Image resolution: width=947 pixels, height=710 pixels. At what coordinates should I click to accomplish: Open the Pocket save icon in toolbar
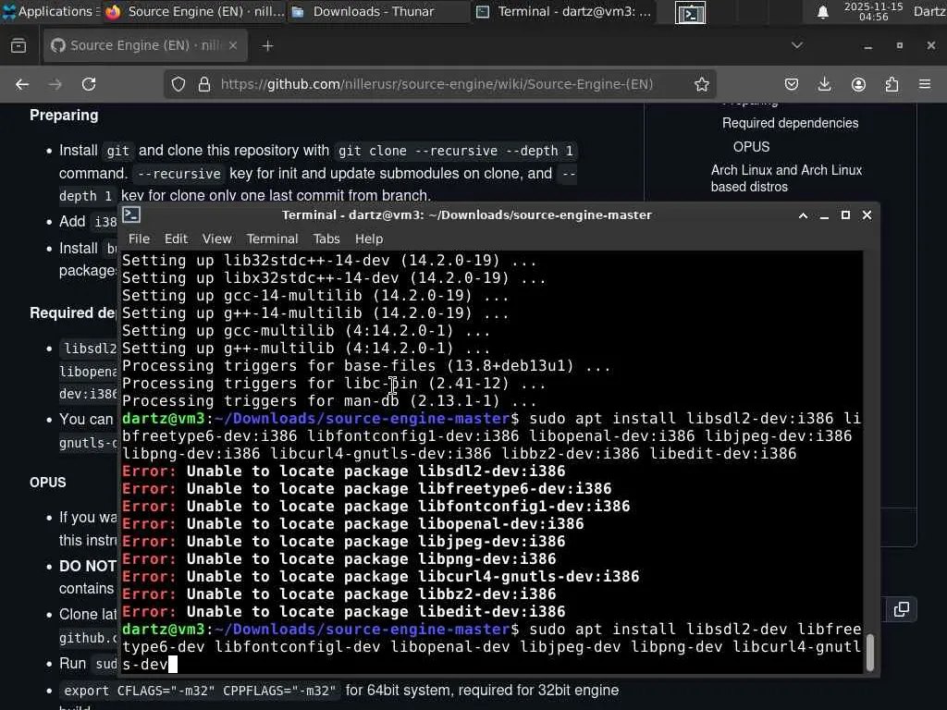792,84
